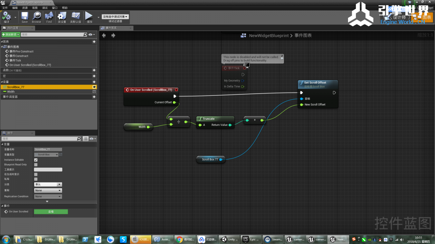Open Find with the binoculars icon
The width and height of the screenshot is (435, 244).
tap(49, 17)
